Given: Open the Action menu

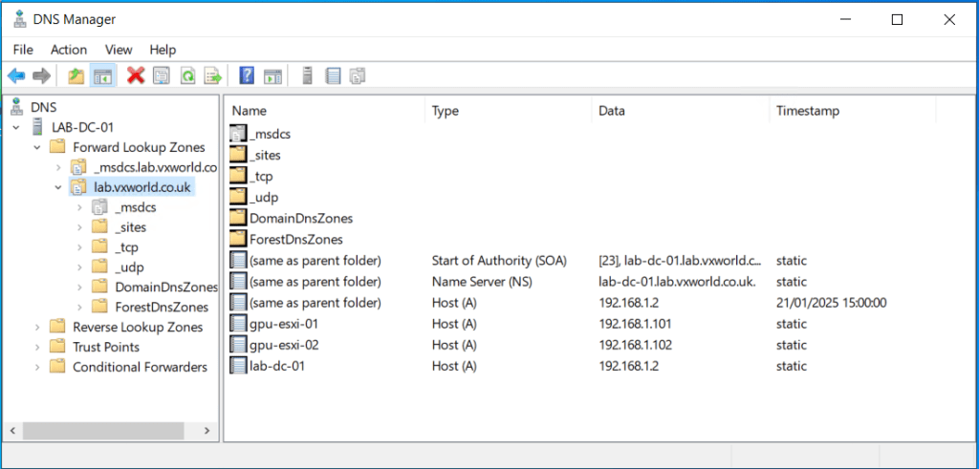Looking at the screenshot, I should pos(69,50).
